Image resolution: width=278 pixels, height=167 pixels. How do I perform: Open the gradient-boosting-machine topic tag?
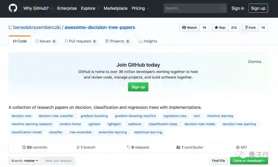[x=135, y=116]
